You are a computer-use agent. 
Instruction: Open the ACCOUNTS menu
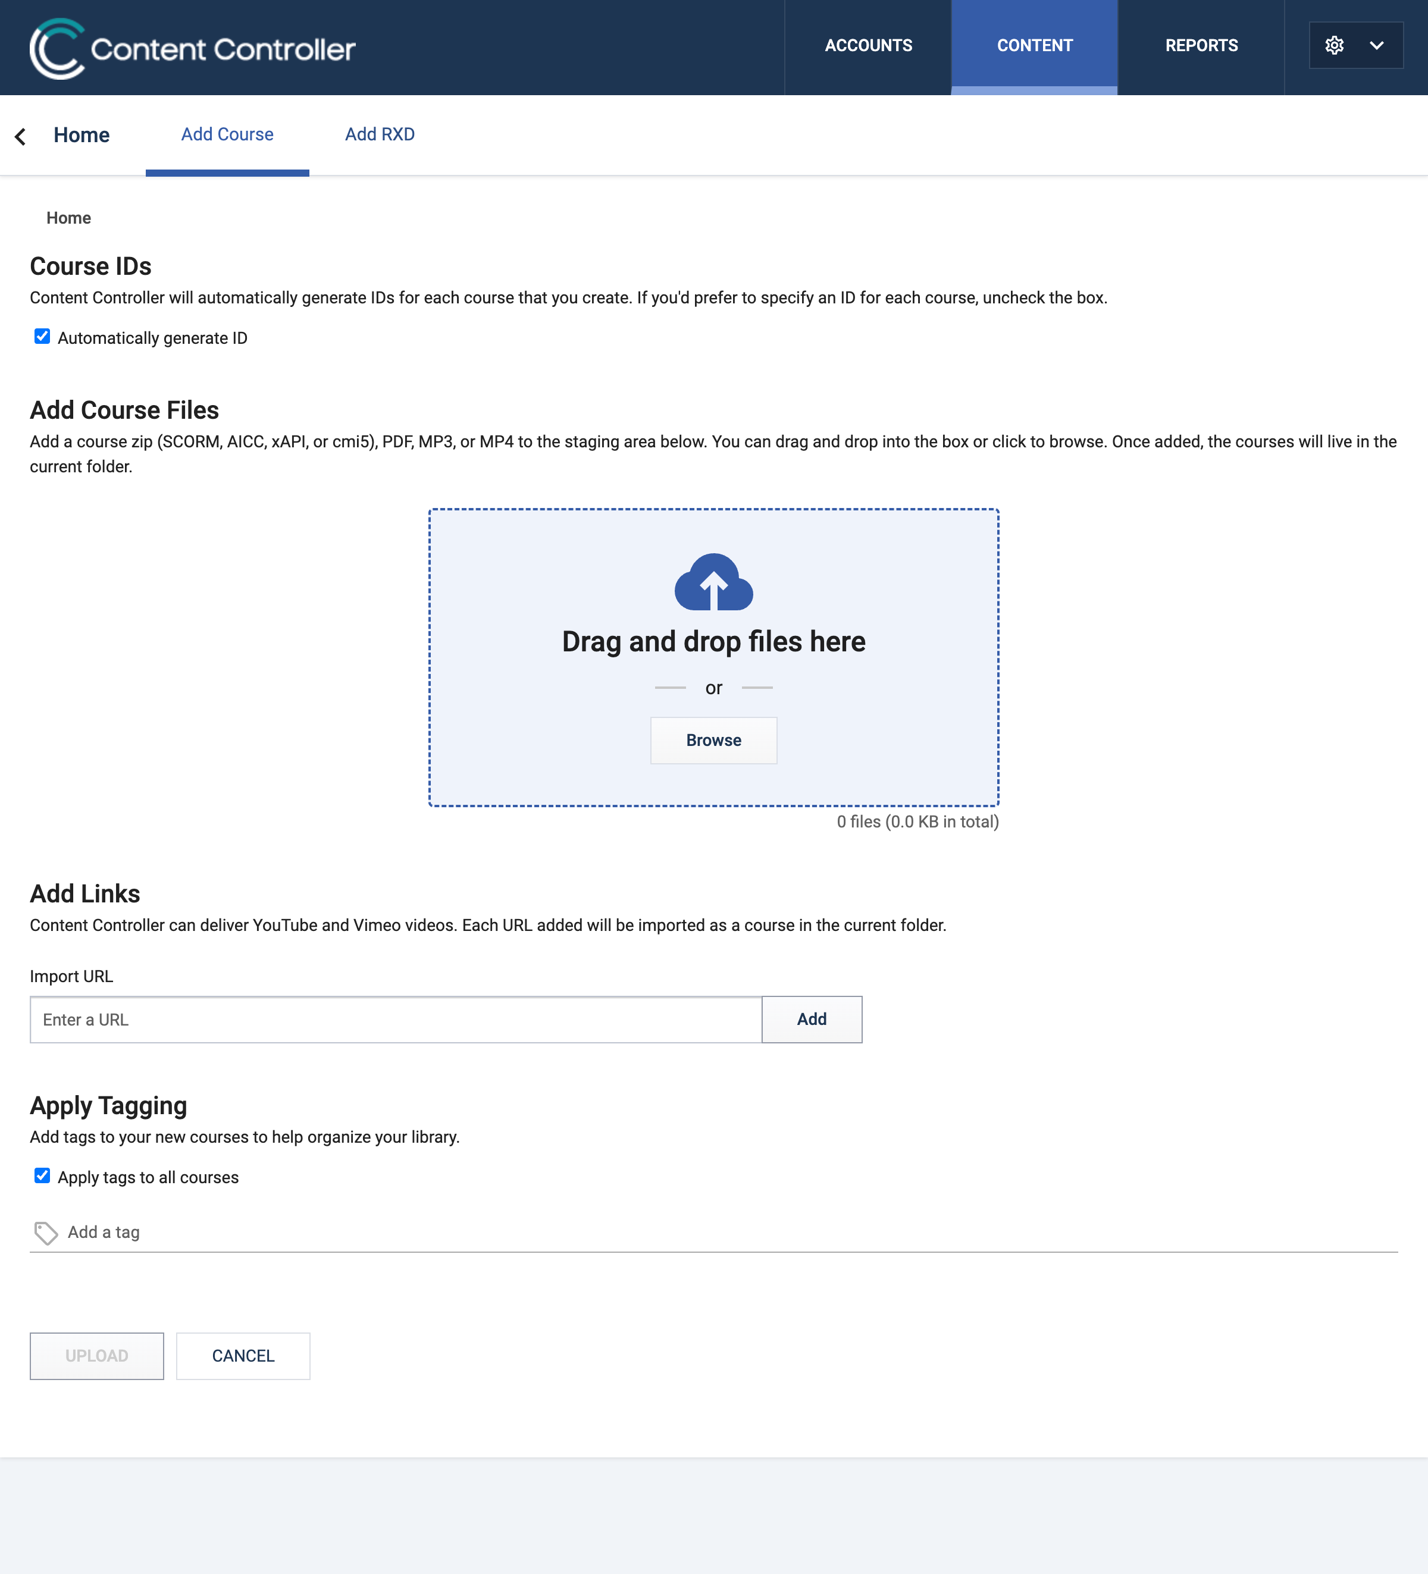pyautogui.click(x=868, y=46)
